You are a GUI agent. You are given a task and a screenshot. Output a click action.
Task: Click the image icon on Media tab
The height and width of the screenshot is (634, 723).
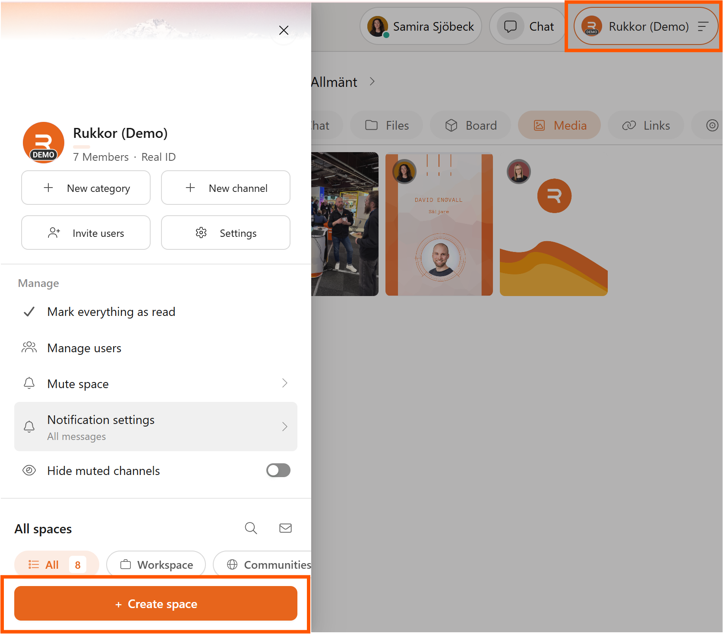point(539,125)
